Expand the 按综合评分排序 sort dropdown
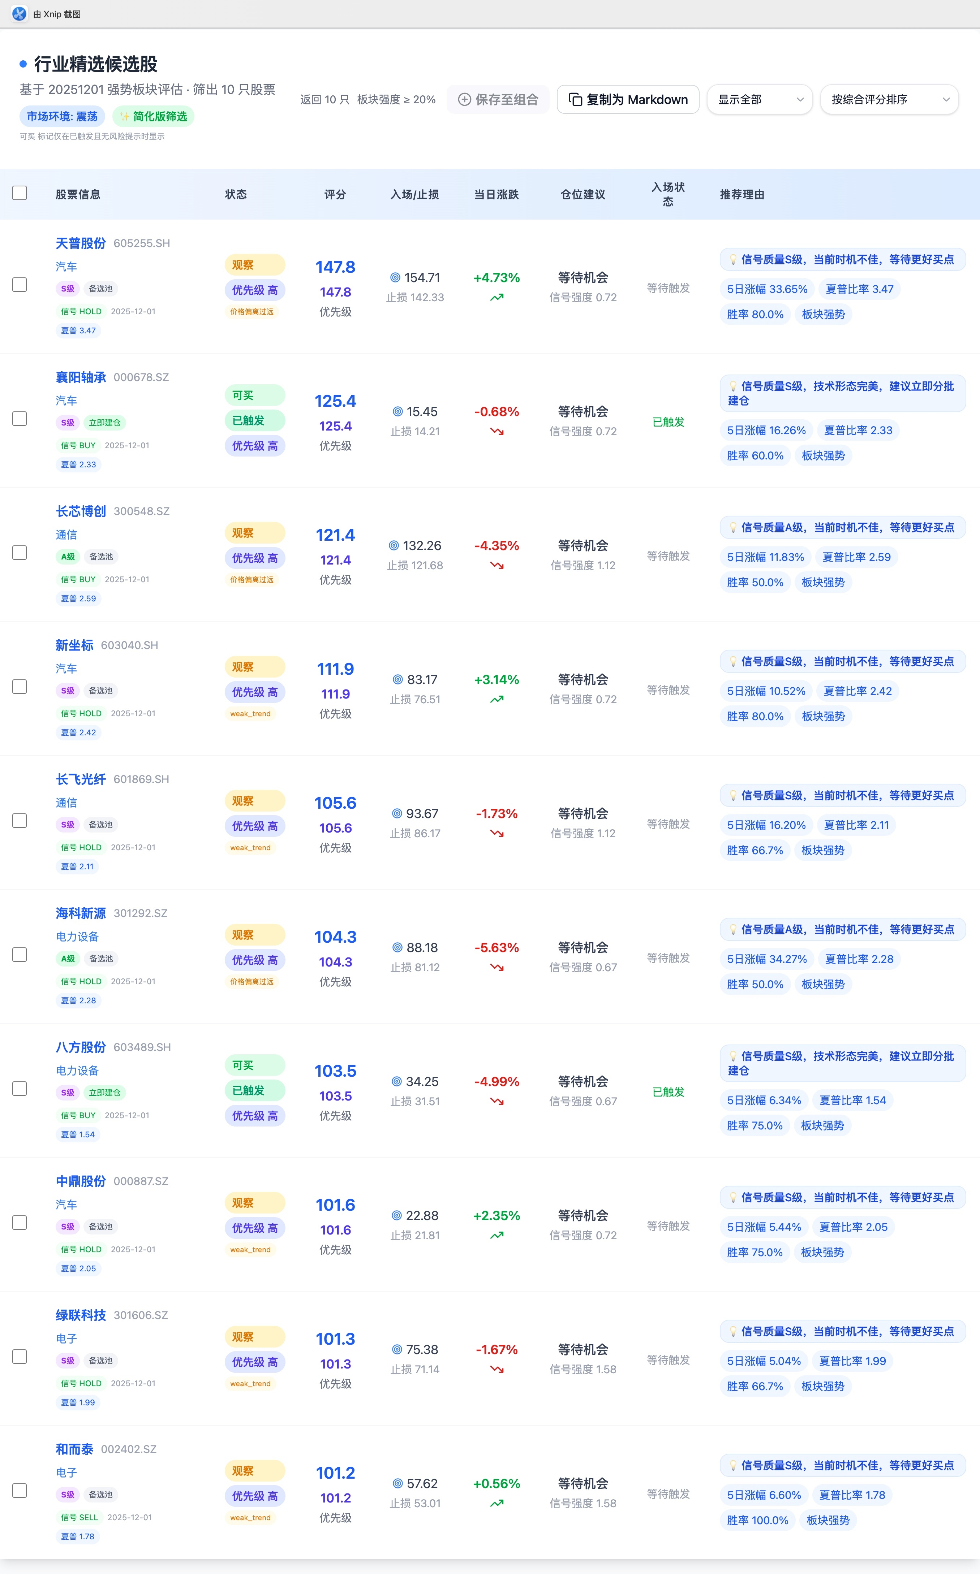The width and height of the screenshot is (980, 1574). [x=889, y=99]
